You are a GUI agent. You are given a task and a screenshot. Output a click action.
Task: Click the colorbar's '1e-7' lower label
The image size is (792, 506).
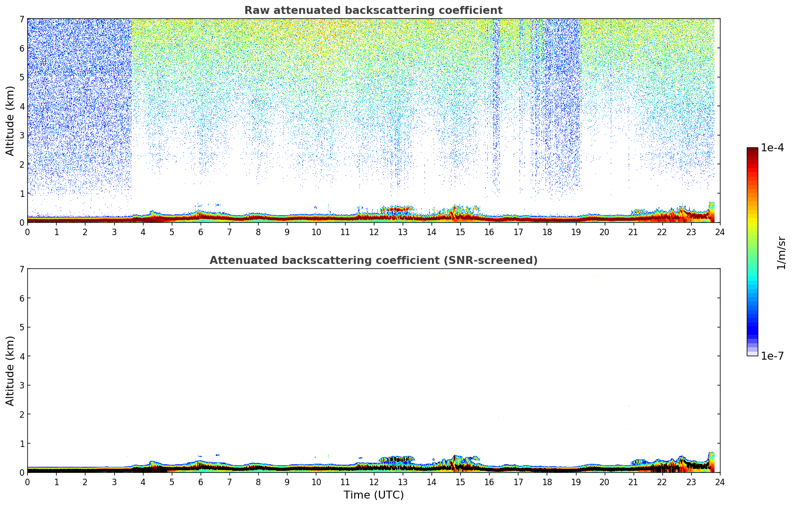(x=773, y=356)
